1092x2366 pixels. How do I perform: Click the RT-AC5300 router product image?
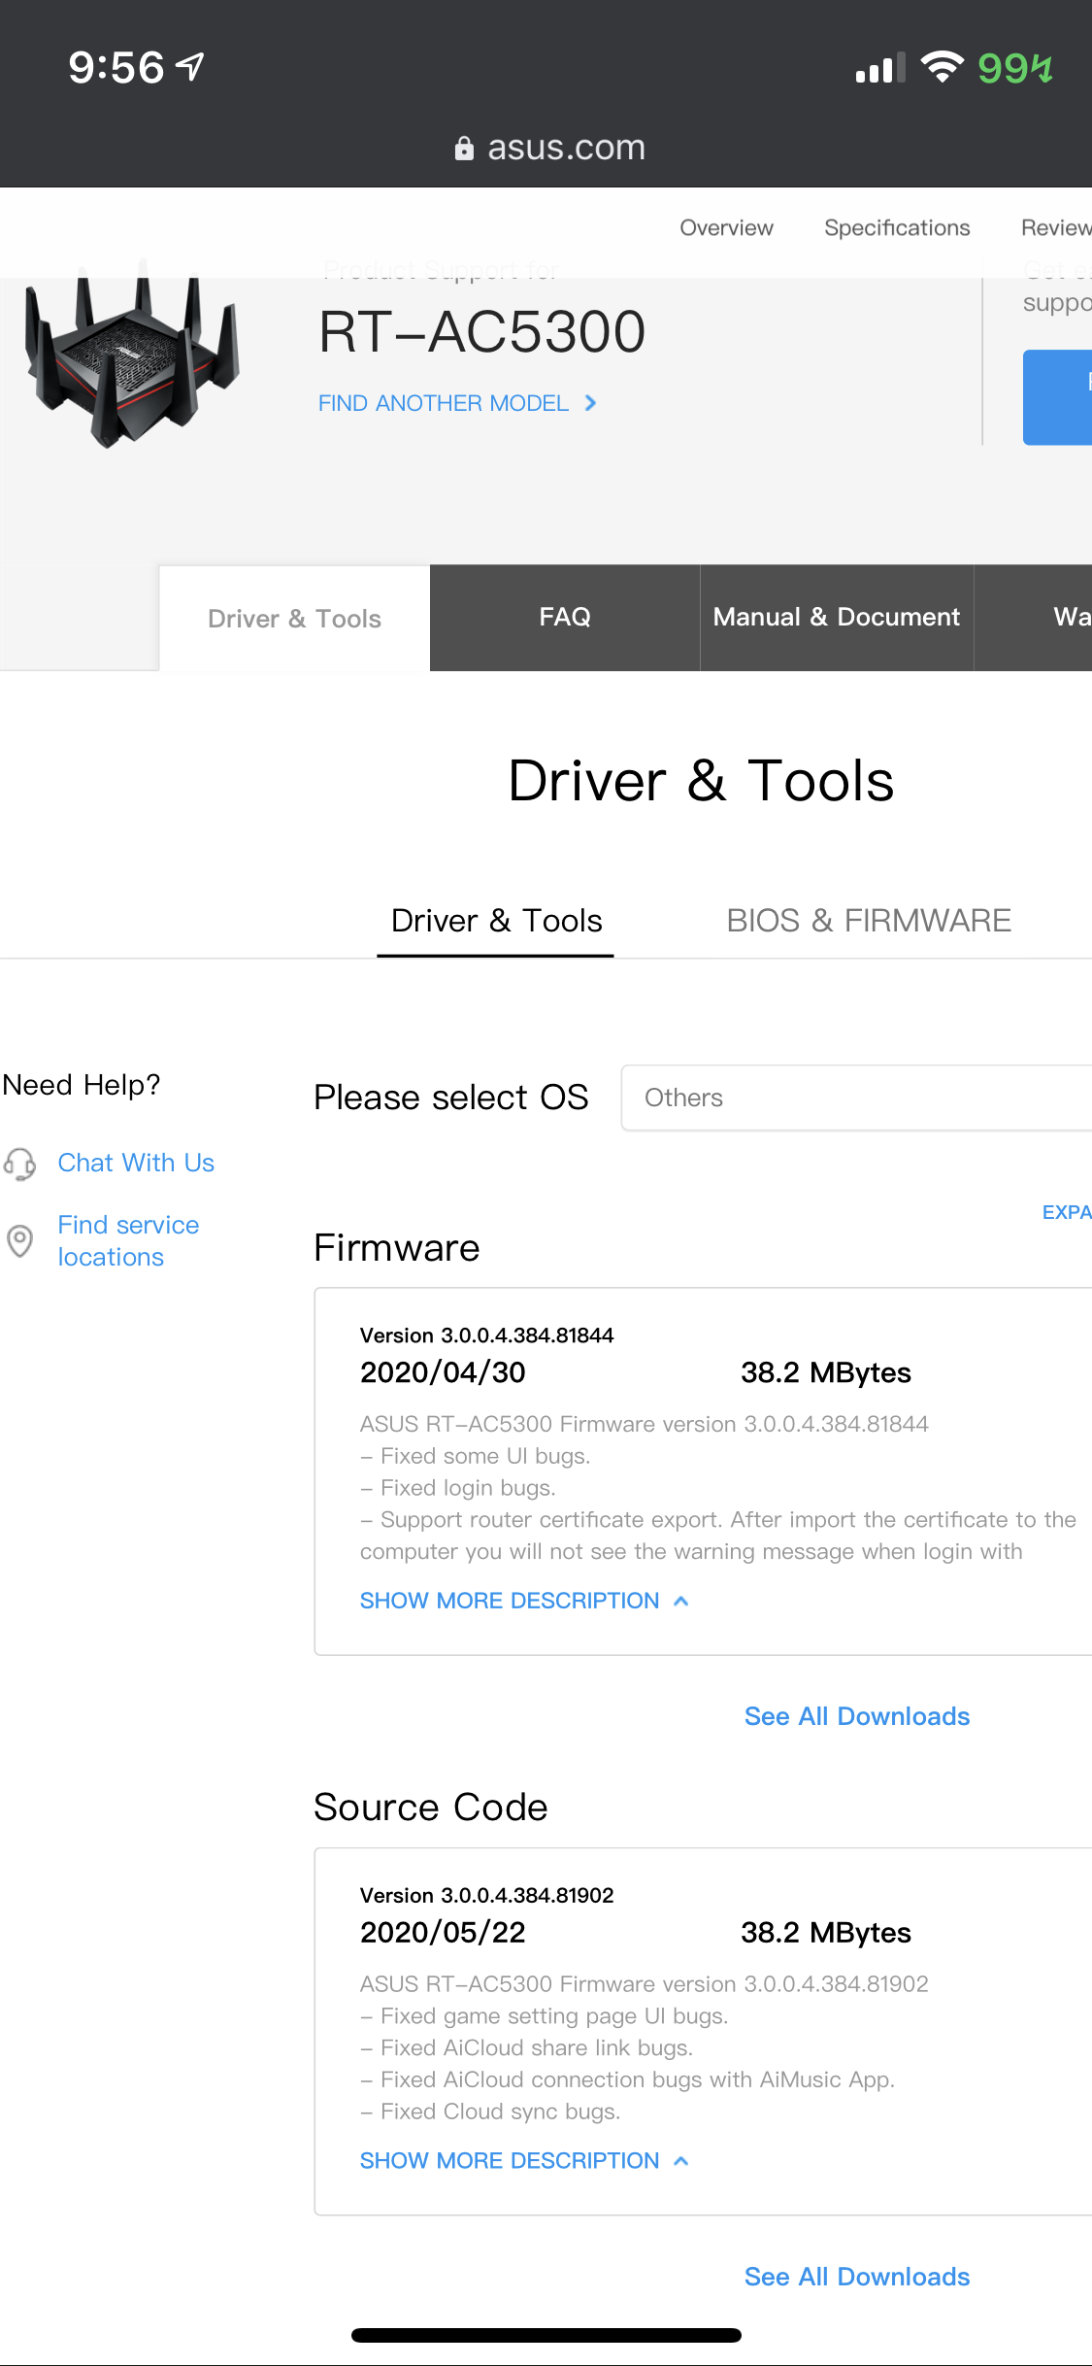(133, 356)
